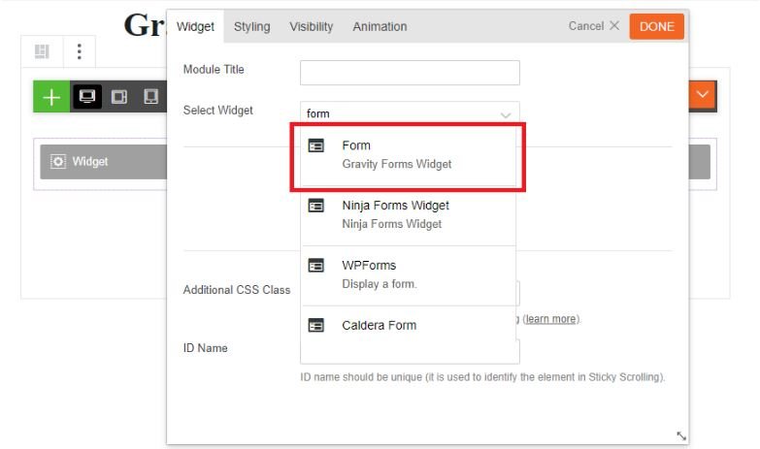Click the DONE button
Viewport: 760px width, 449px height.
[x=657, y=26]
